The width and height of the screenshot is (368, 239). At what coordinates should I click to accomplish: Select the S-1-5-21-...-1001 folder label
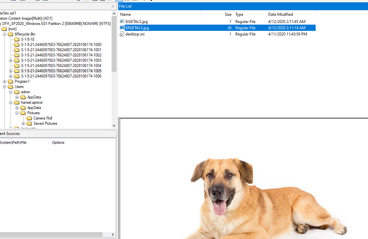click(x=61, y=50)
